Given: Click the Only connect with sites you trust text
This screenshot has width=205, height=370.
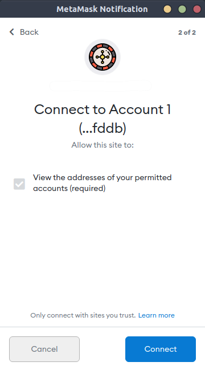Looking at the screenshot, I should [83, 315].
